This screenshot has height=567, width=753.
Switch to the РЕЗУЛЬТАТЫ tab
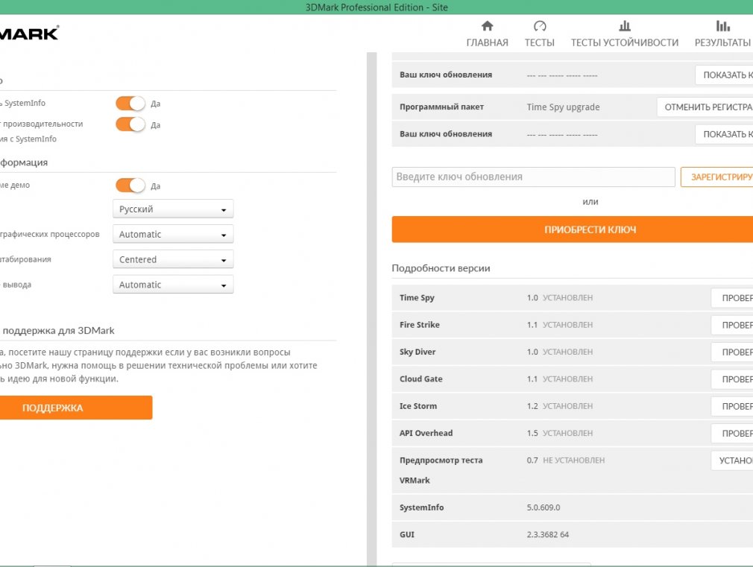[722, 34]
